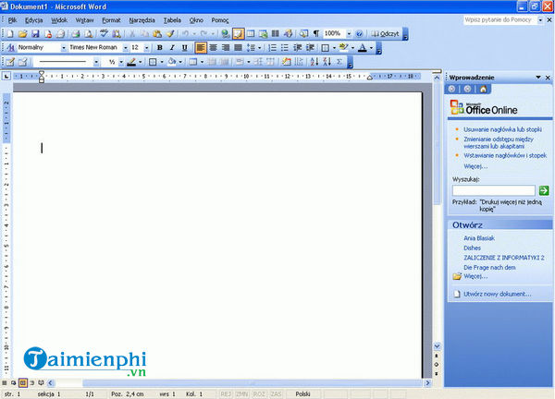
Task: Toggle center text alignment
Action: point(213,48)
